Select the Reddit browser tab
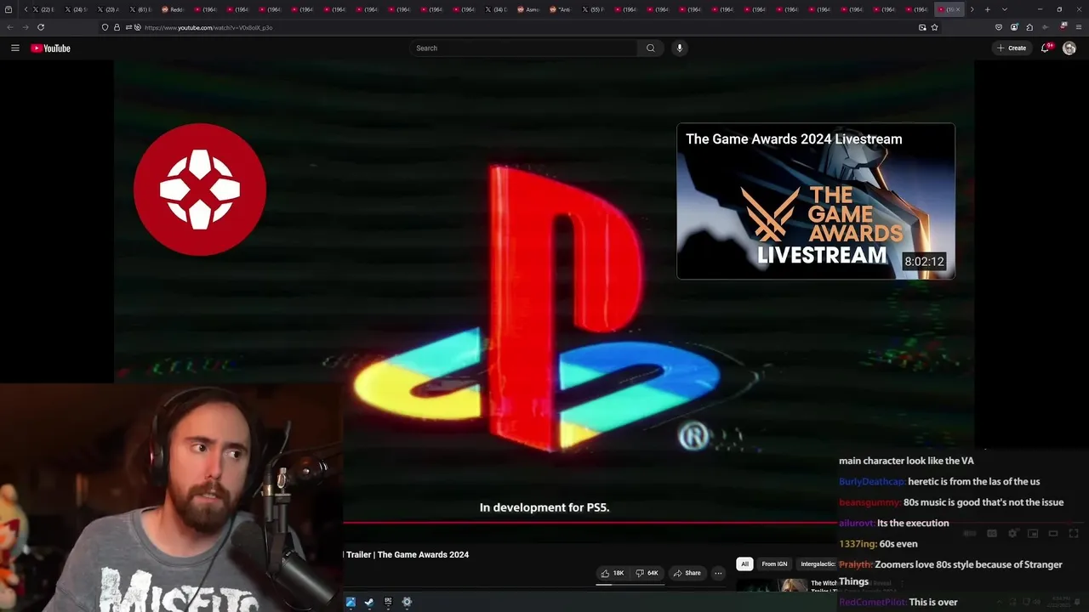Viewport: 1089px width, 612px height. pos(172,9)
